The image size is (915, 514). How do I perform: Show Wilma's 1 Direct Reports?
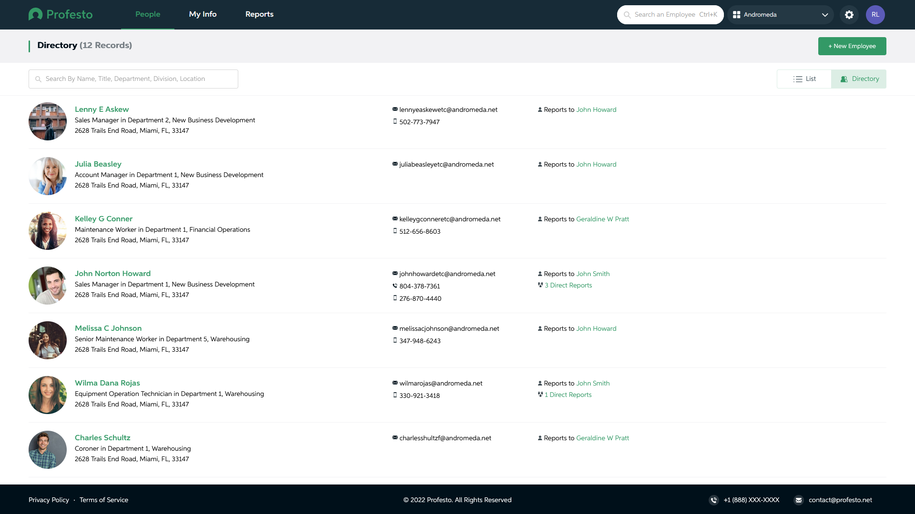click(x=568, y=395)
